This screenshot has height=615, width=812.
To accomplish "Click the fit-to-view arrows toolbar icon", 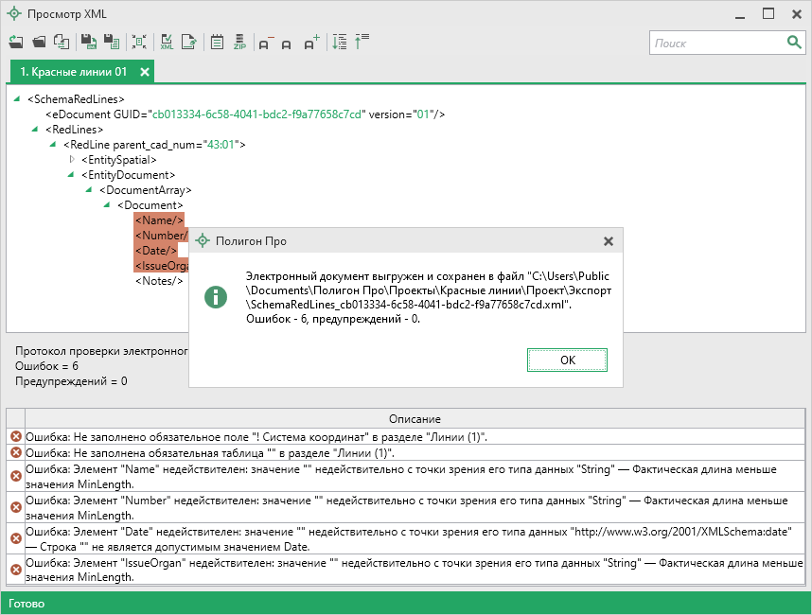I will click(x=139, y=43).
